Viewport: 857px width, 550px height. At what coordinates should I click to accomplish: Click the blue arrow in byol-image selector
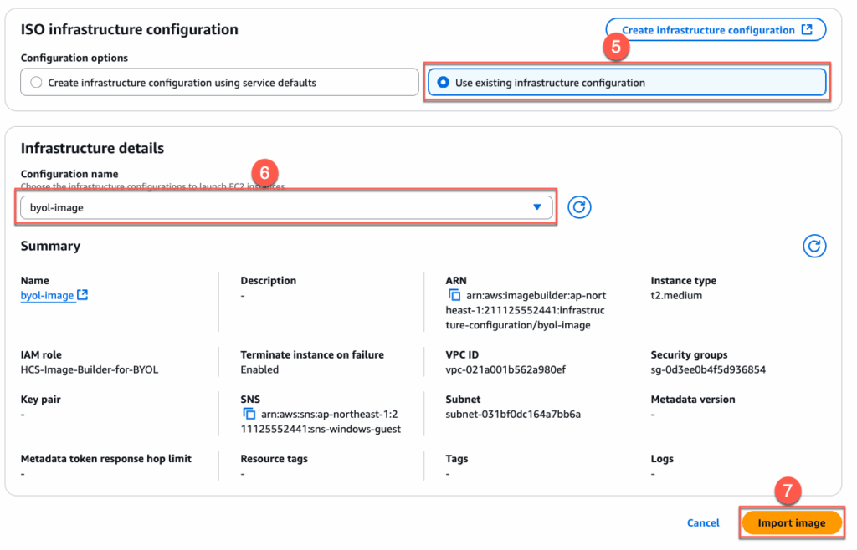(537, 207)
